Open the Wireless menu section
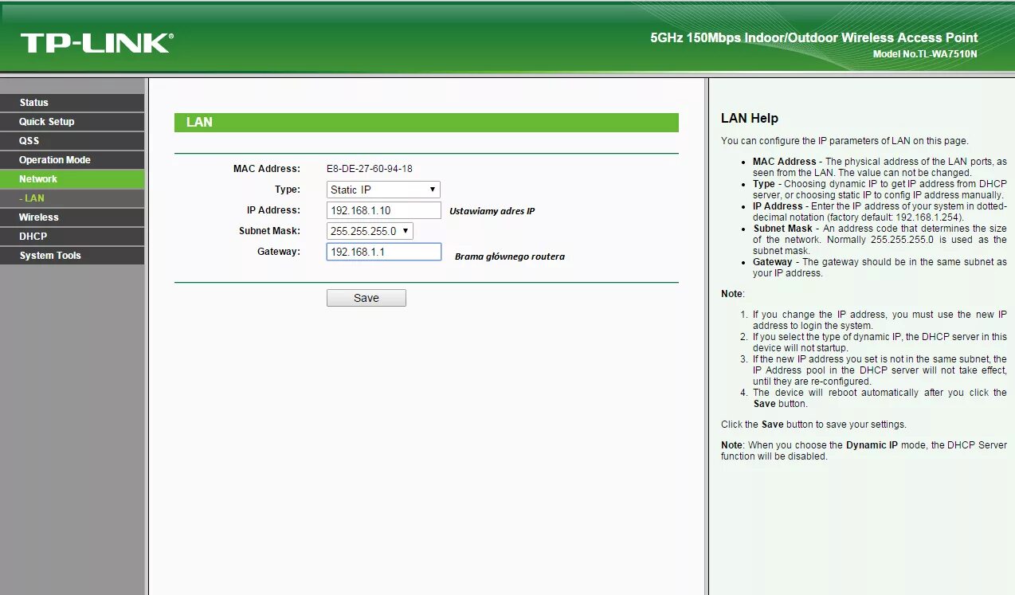 tap(72, 217)
